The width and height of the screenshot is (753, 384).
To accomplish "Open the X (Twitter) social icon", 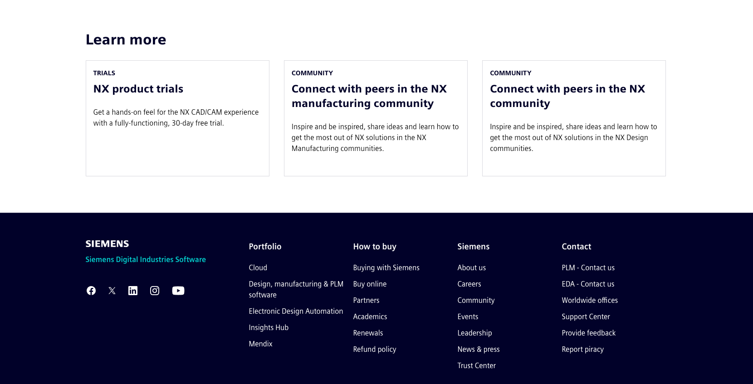I will pos(112,291).
